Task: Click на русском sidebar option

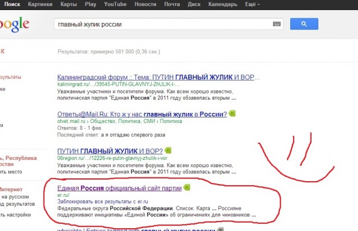Action: click(x=15, y=197)
